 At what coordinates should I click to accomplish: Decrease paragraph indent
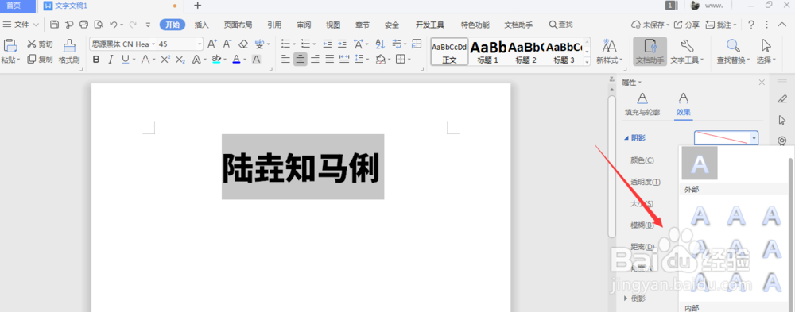click(x=327, y=44)
